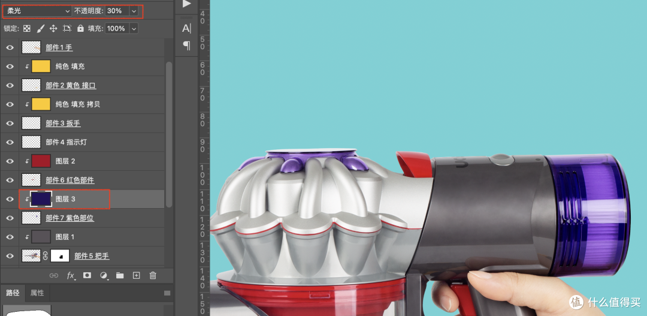Create new fill or adjustment layer
Viewport: 647px width, 316px height.
(x=104, y=275)
